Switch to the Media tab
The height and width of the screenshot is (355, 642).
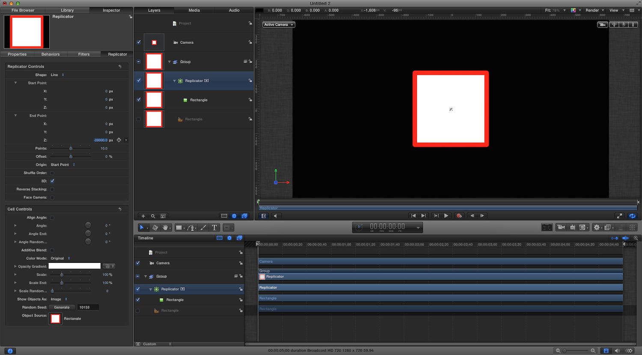(x=194, y=10)
